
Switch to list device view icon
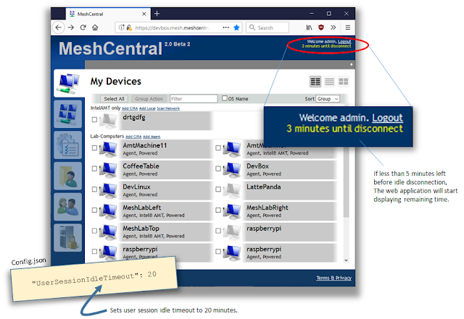(329, 82)
